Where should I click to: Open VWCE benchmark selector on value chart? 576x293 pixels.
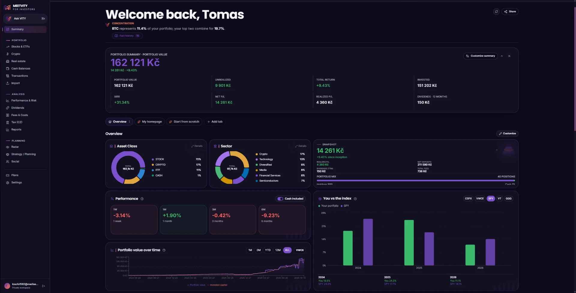coord(300,250)
